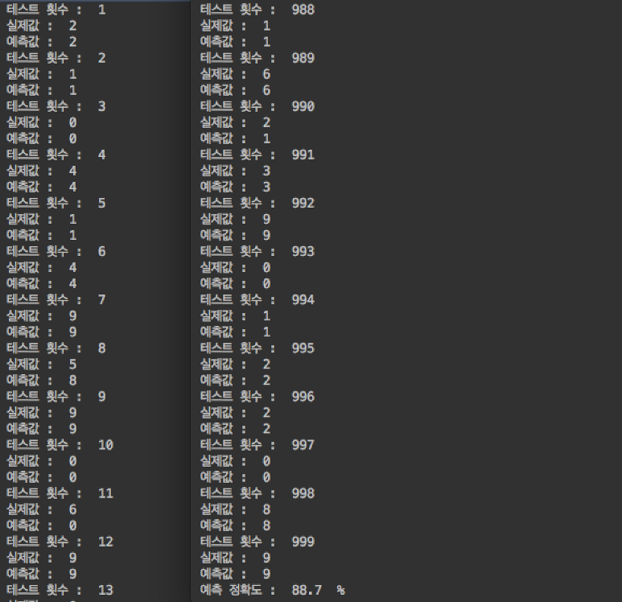This screenshot has width=622, height=602.
Task: Click the '테스트 횟수 : 999' line
Action: pyautogui.click(x=257, y=542)
